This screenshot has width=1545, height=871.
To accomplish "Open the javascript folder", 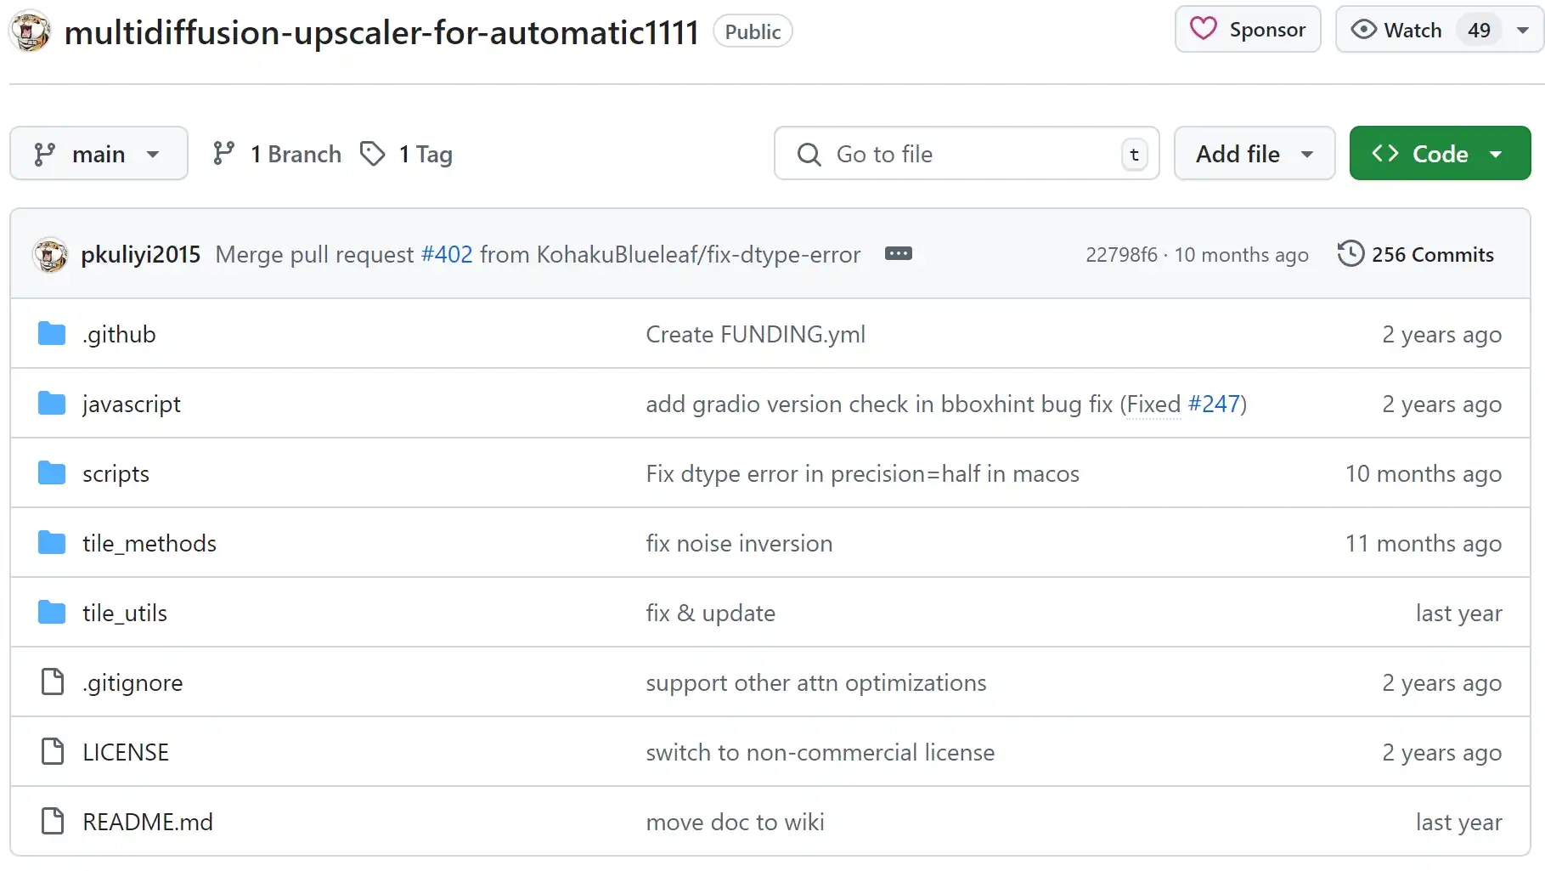I will 132,404.
